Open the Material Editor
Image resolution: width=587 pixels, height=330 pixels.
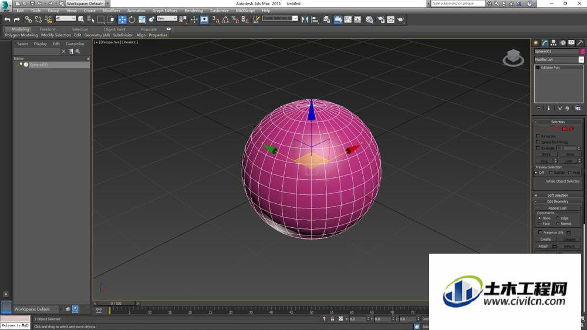(369, 19)
